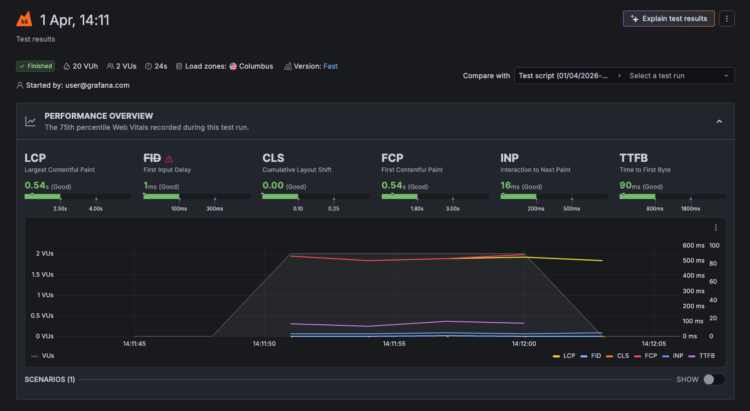Click the Time to First Byte subtitle

(x=645, y=170)
